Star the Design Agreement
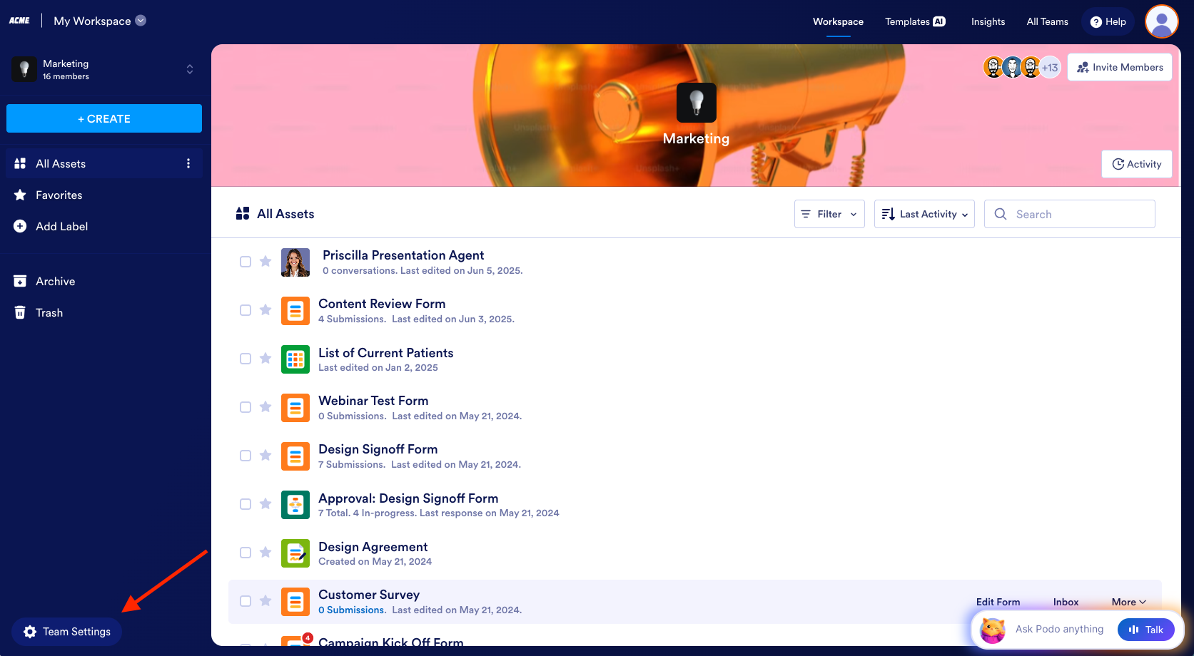This screenshot has width=1194, height=656. [265, 552]
